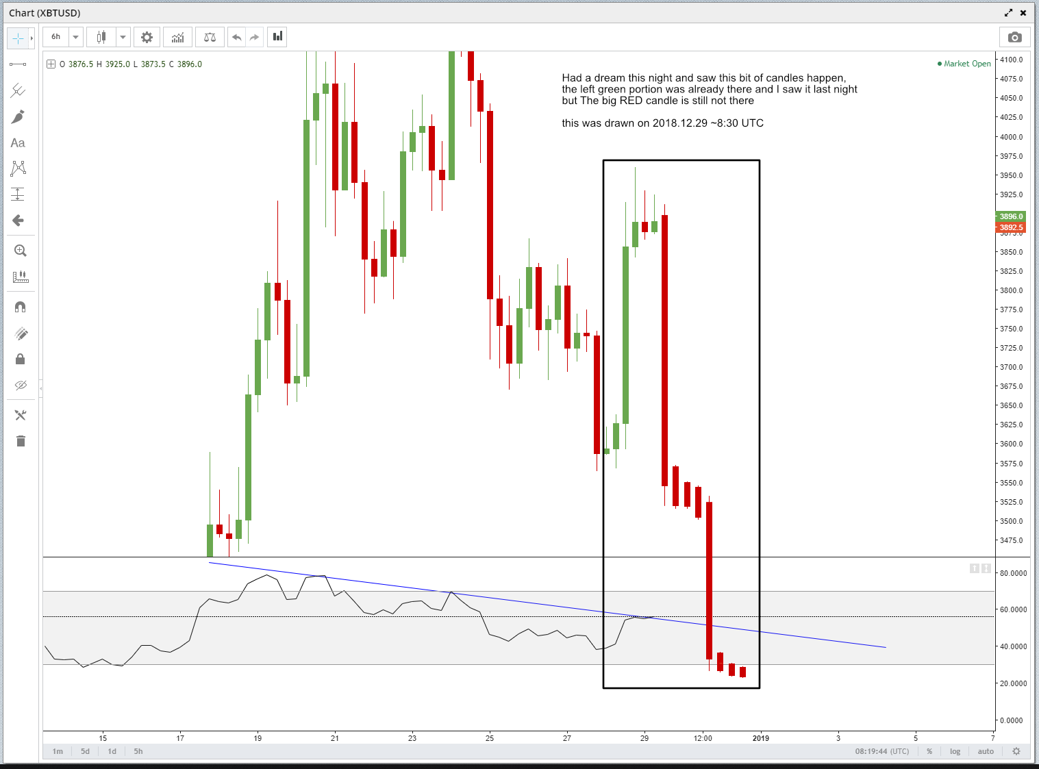Select the 1m date range
Image resolution: width=1039 pixels, height=769 pixels.
click(x=58, y=751)
